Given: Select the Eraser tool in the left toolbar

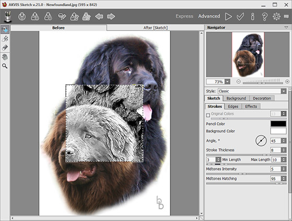Looking at the screenshot, I should click(5, 47).
